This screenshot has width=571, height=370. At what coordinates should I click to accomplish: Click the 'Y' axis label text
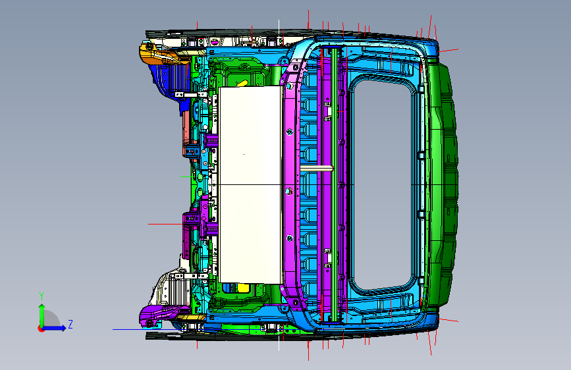coord(41,296)
